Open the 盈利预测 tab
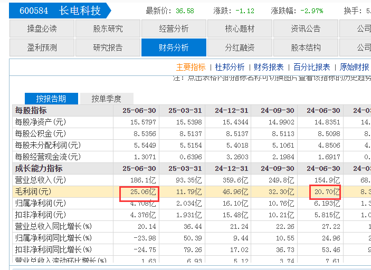Viewport: 371px width, 270px height. (x=42, y=47)
